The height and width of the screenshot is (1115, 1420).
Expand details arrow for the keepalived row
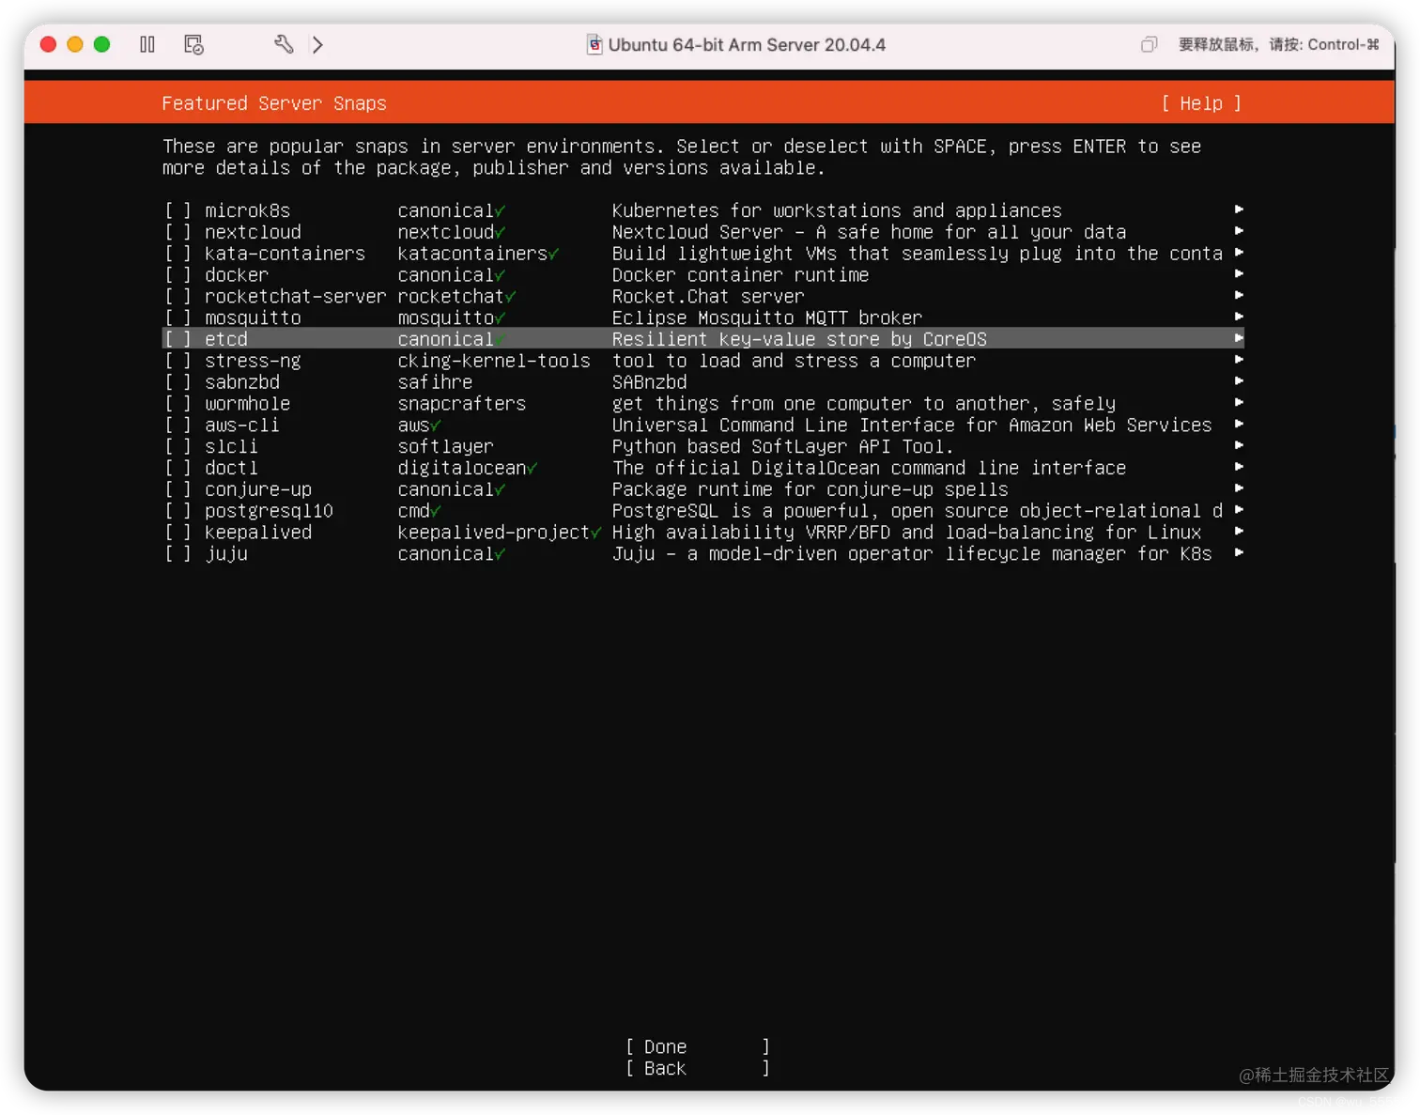point(1239,532)
